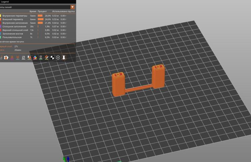Click the 27с first layer time
Image resolution: width=251 pixels, height=162 pixels.
coord(16,46)
